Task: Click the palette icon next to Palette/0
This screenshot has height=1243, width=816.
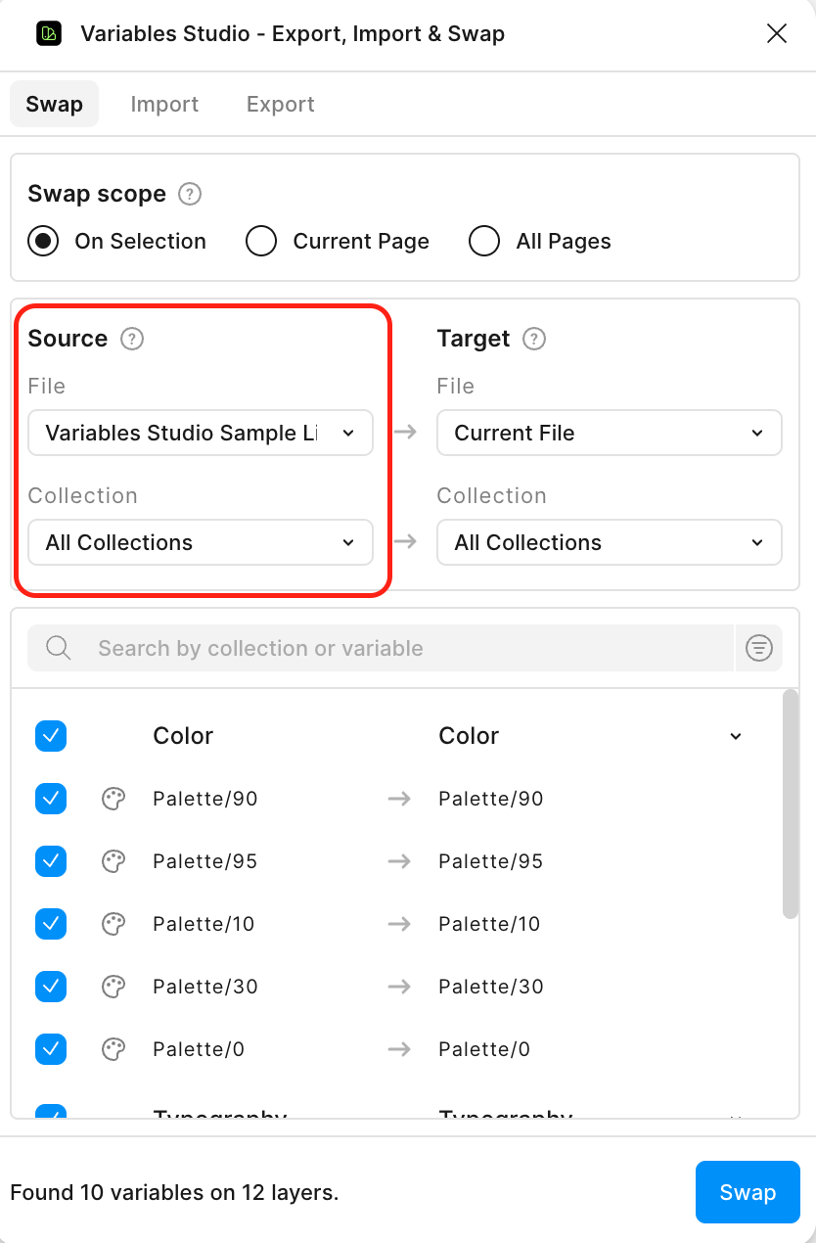Action: (113, 1049)
